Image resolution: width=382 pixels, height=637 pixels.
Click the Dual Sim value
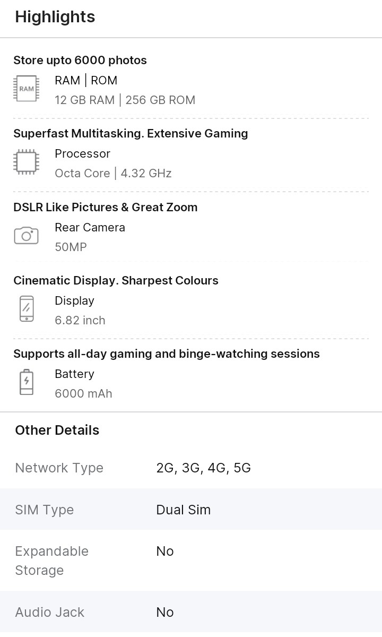184,510
